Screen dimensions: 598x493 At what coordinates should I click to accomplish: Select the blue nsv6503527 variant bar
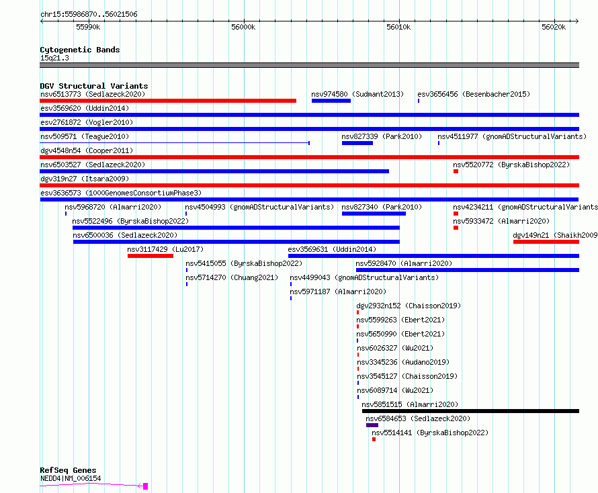click(x=214, y=171)
